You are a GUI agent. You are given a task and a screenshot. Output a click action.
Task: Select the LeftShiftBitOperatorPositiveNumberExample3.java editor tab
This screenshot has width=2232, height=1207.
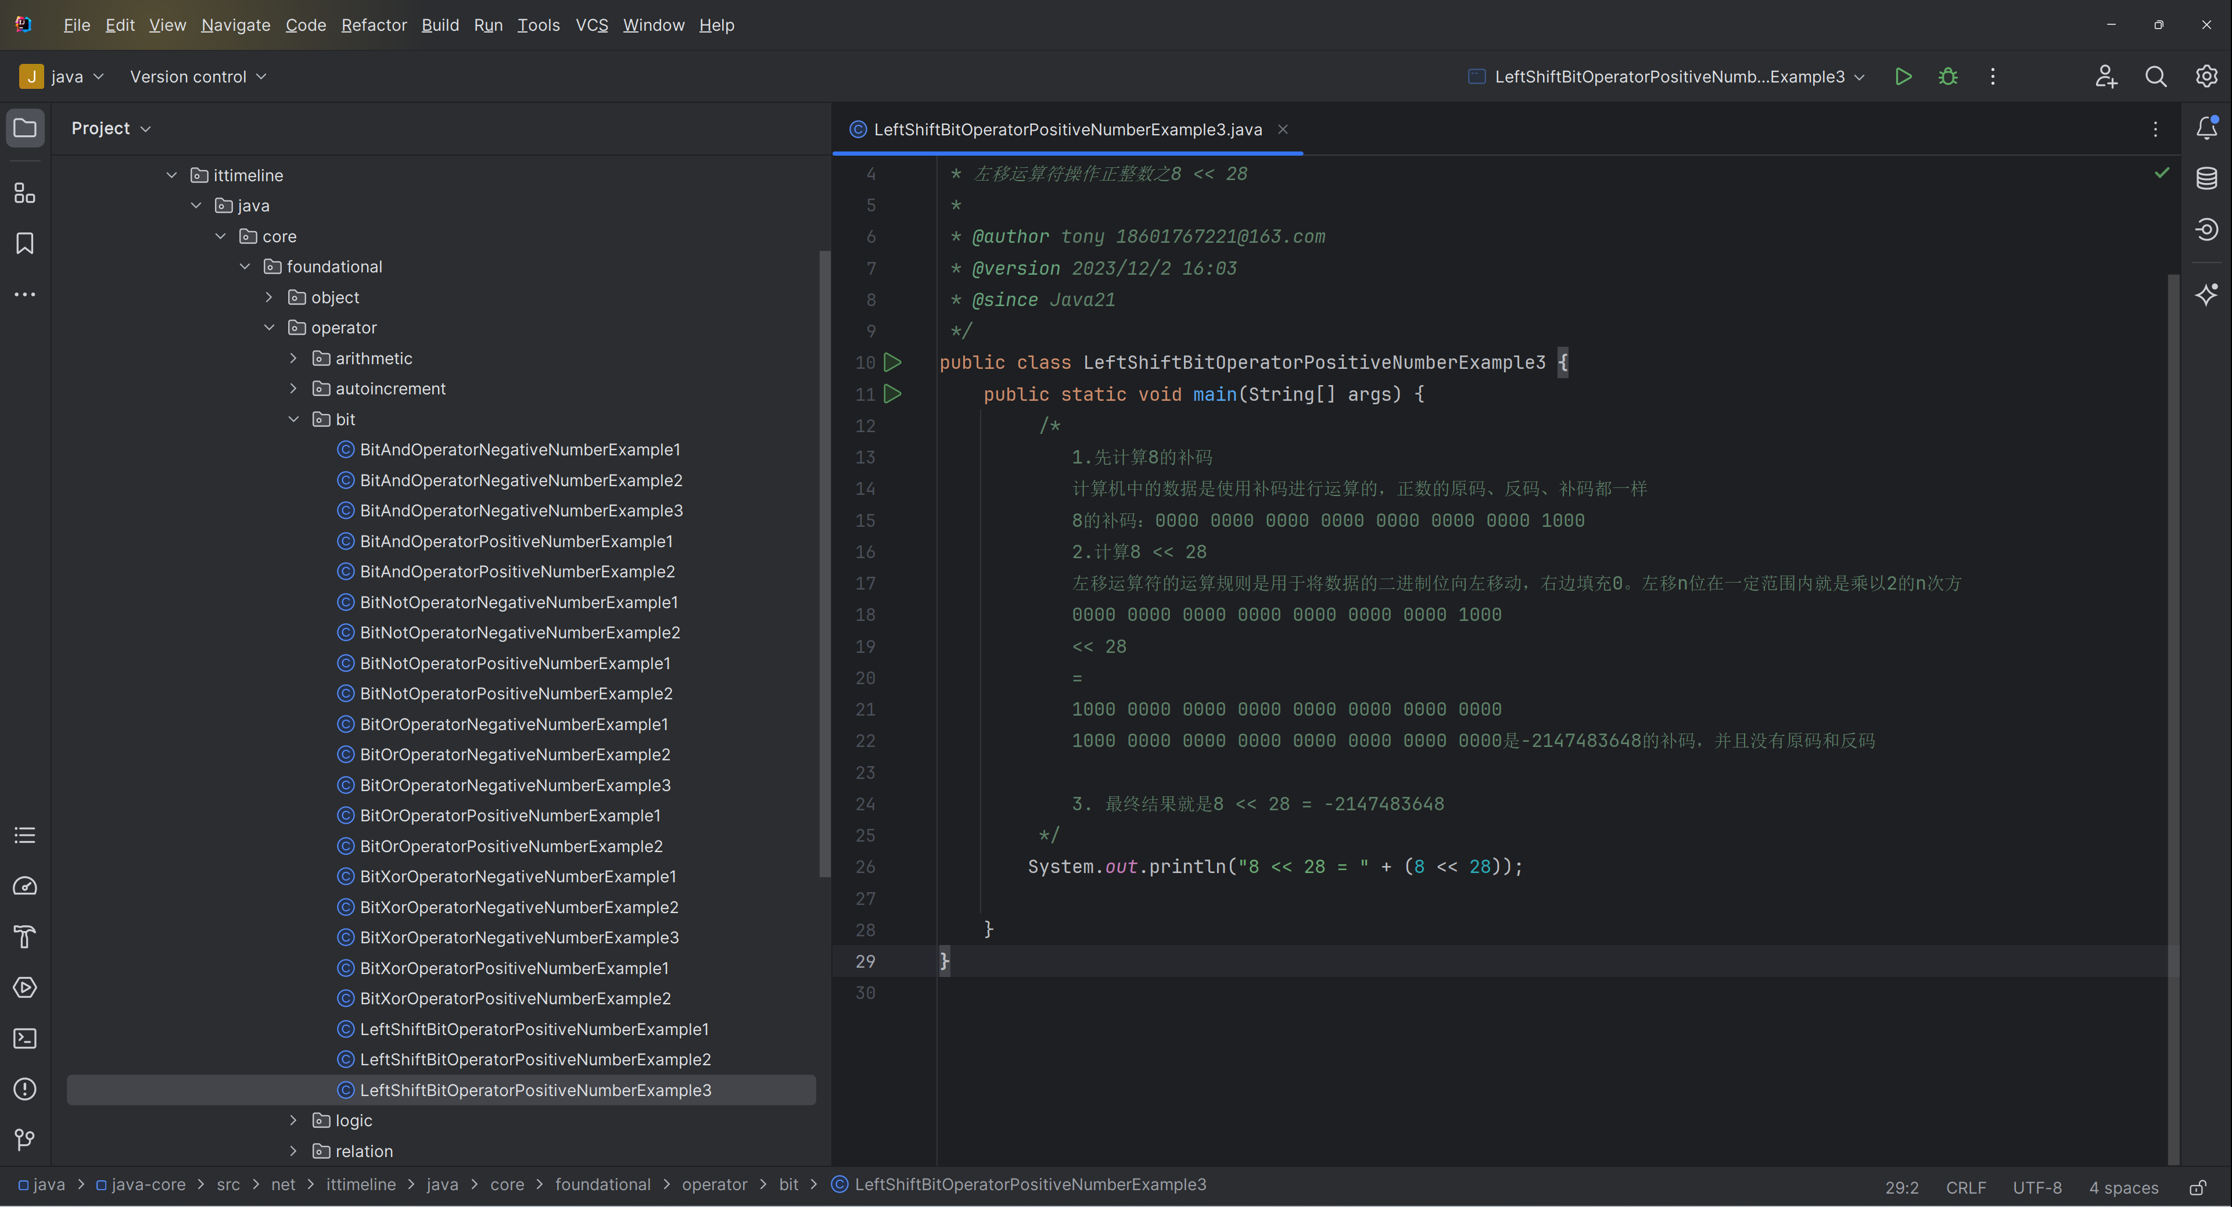(x=1067, y=129)
